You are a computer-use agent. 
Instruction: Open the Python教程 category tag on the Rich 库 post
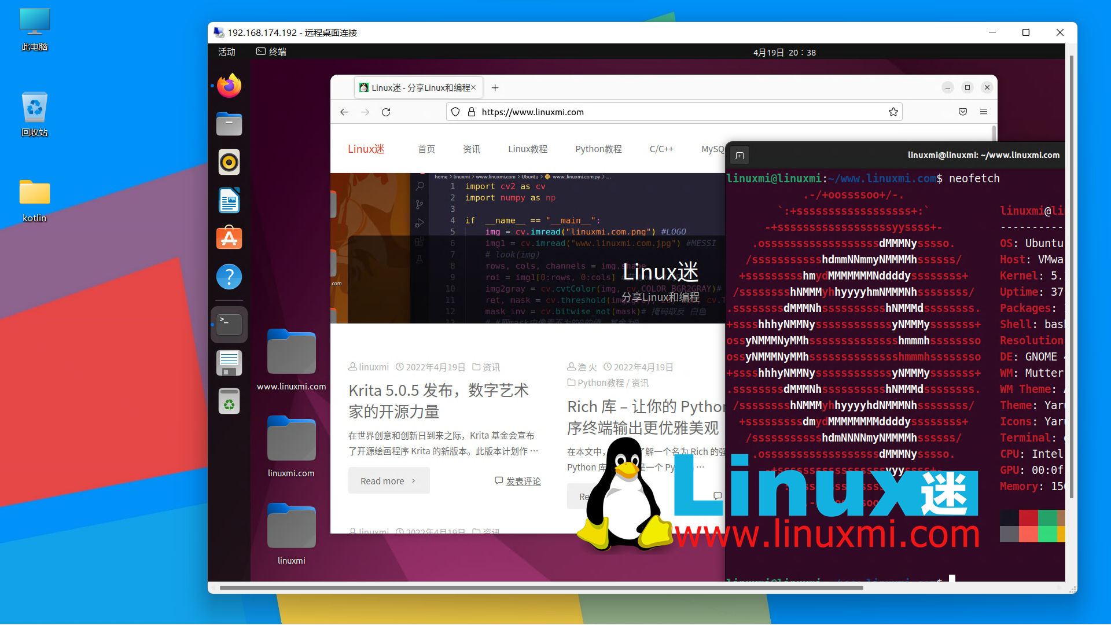(x=601, y=383)
